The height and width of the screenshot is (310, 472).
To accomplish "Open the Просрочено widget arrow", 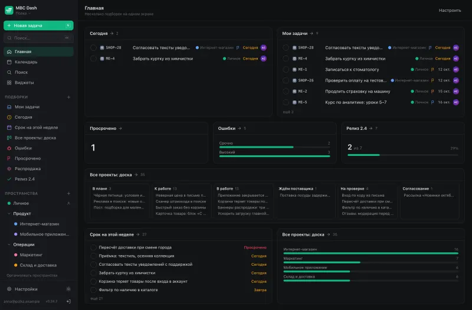I will [x=120, y=128].
